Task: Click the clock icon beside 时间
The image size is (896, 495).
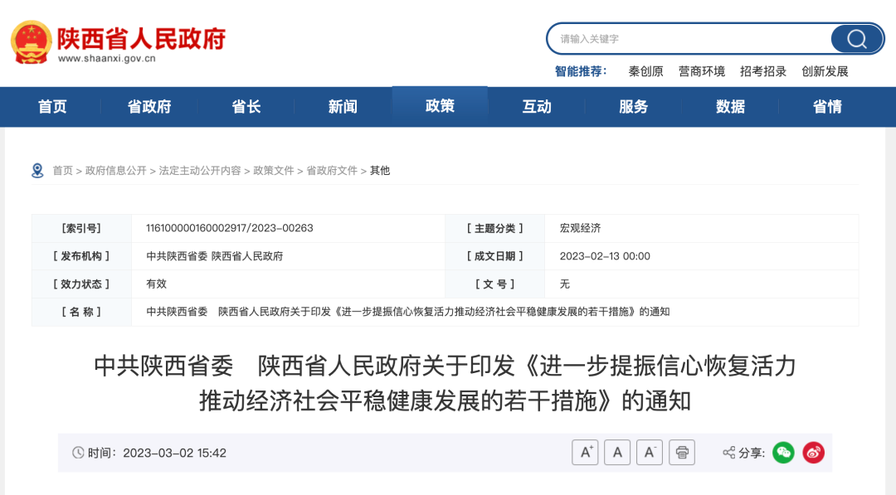Action: point(78,453)
